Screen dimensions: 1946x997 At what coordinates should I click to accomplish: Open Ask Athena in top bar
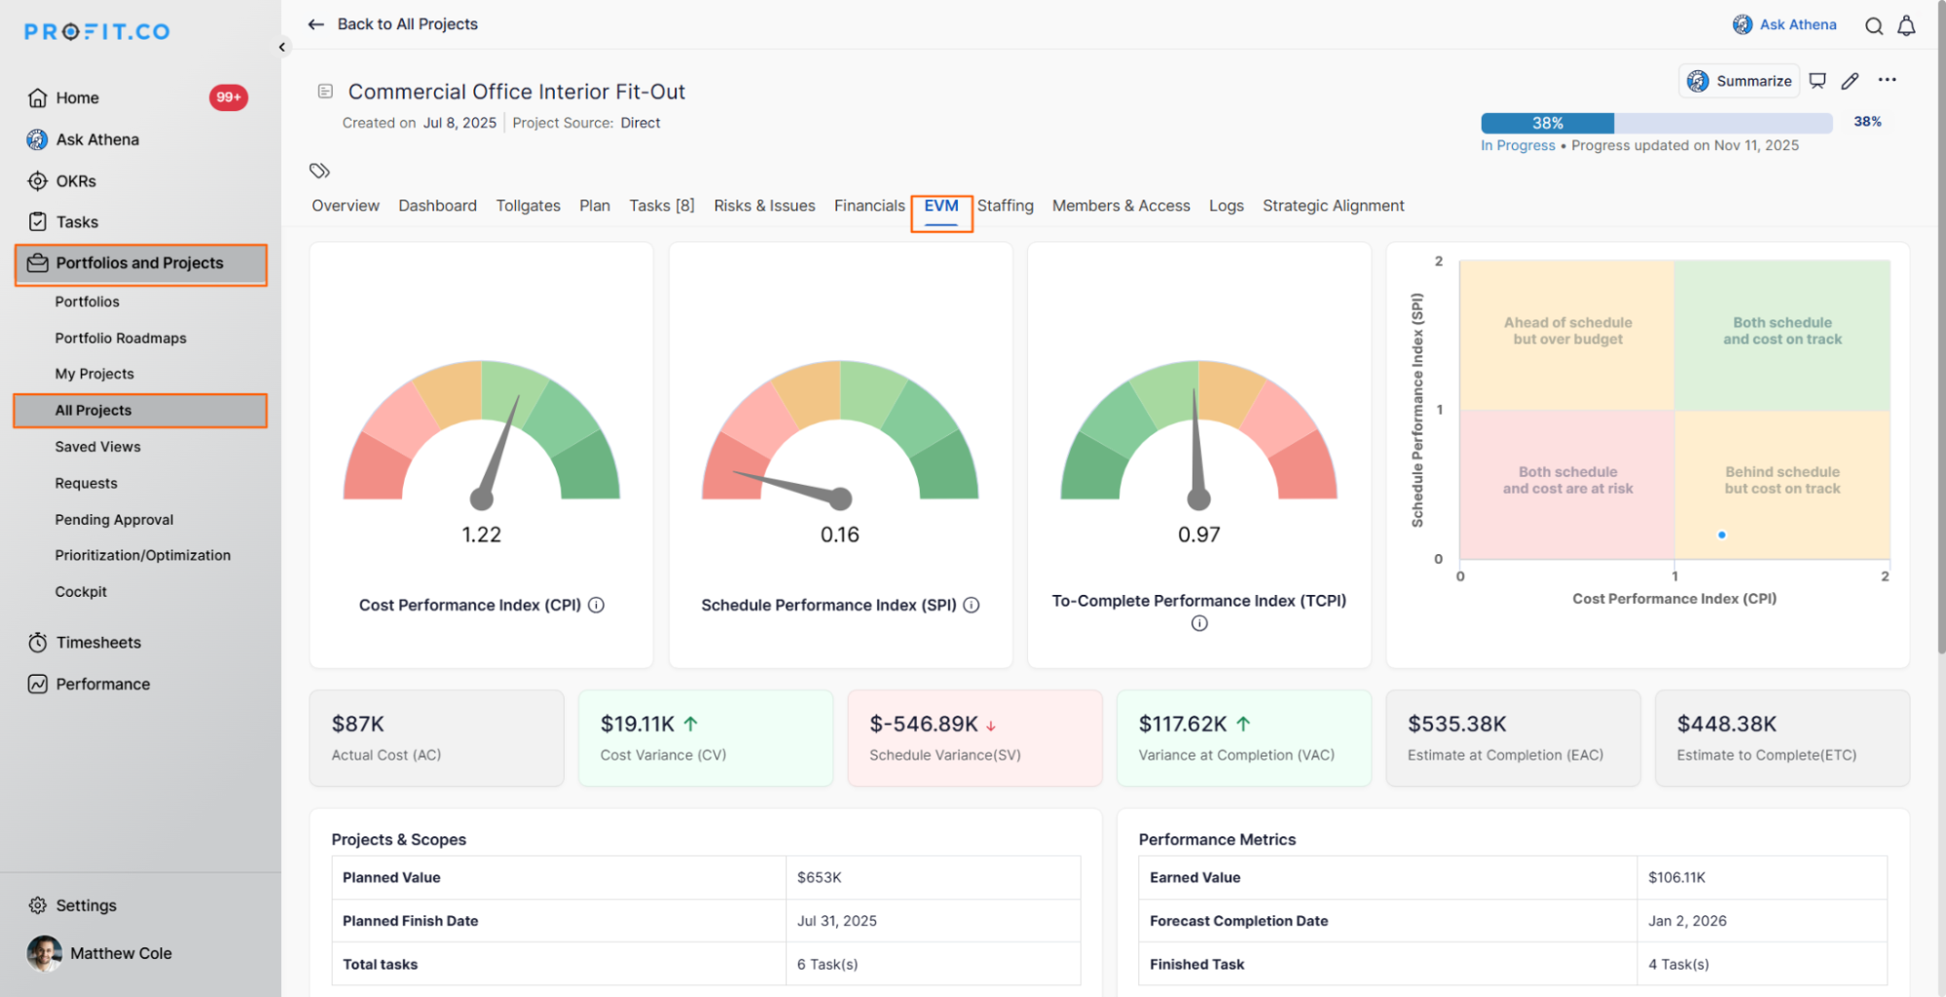click(1784, 24)
